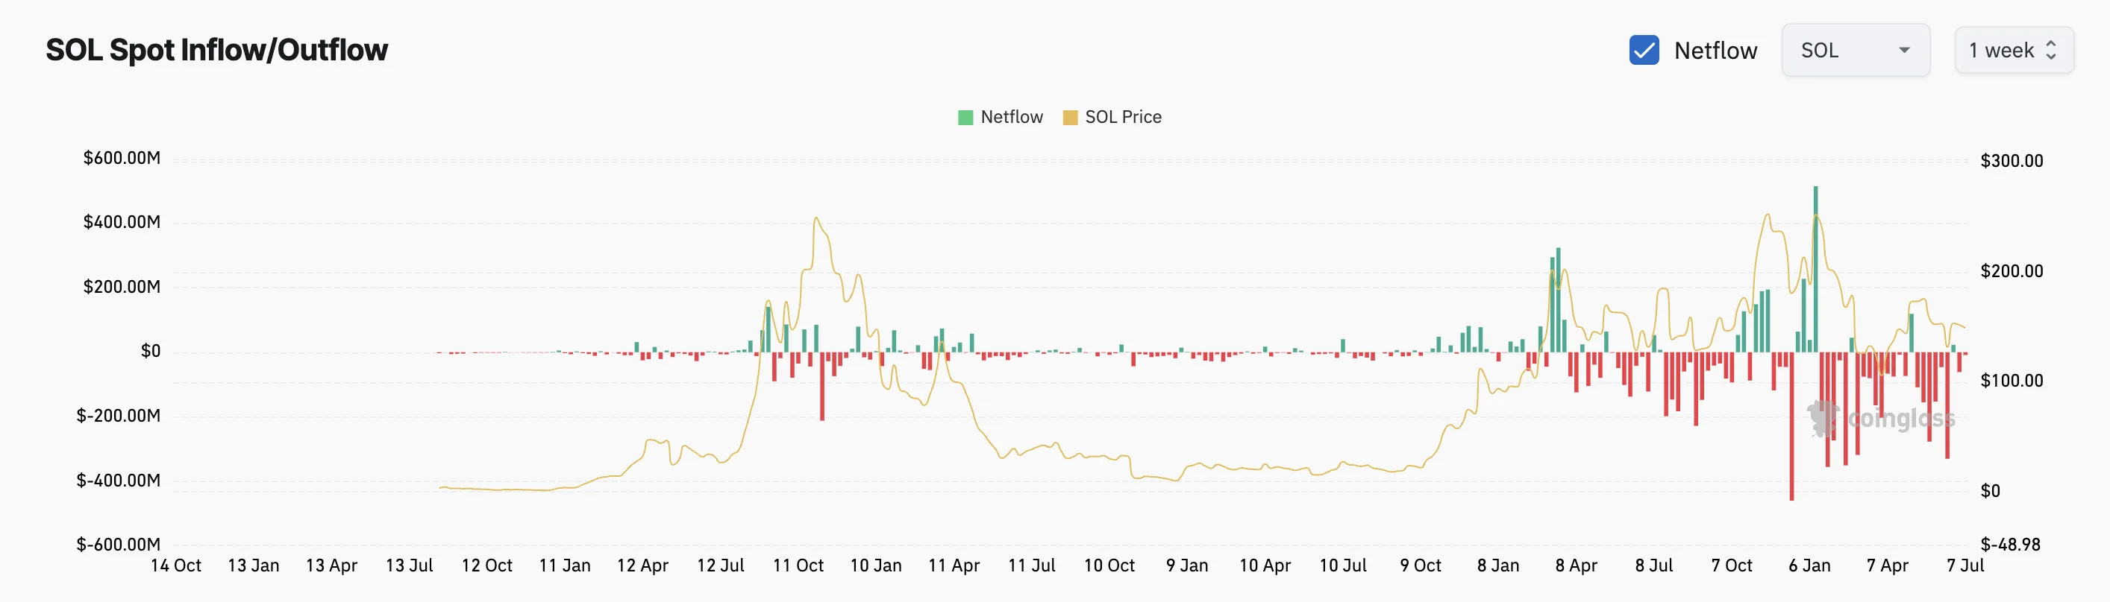Viewport: 2110px width, 602px height.
Task: Click the 7 Jul x-axis date label
Action: (x=1965, y=565)
